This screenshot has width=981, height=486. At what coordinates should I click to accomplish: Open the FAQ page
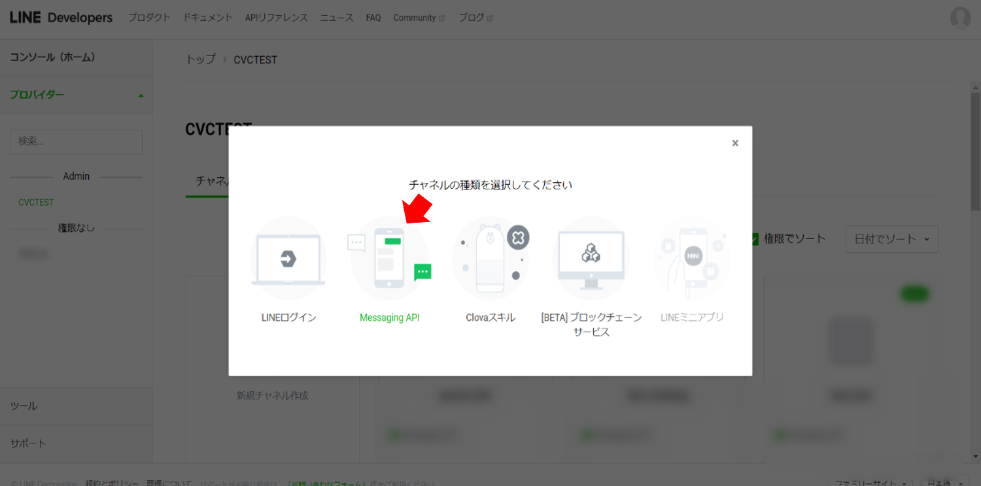coord(373,18)
